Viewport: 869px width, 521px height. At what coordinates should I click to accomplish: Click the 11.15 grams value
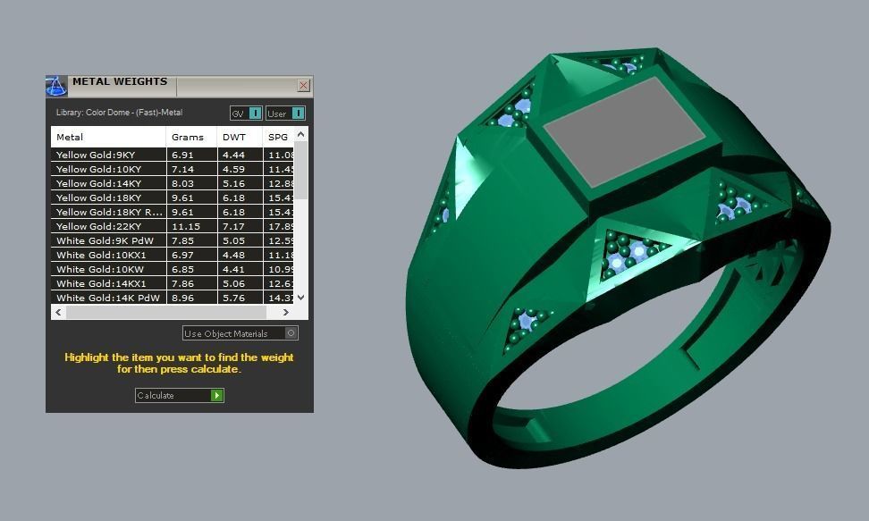pos(186,227)
